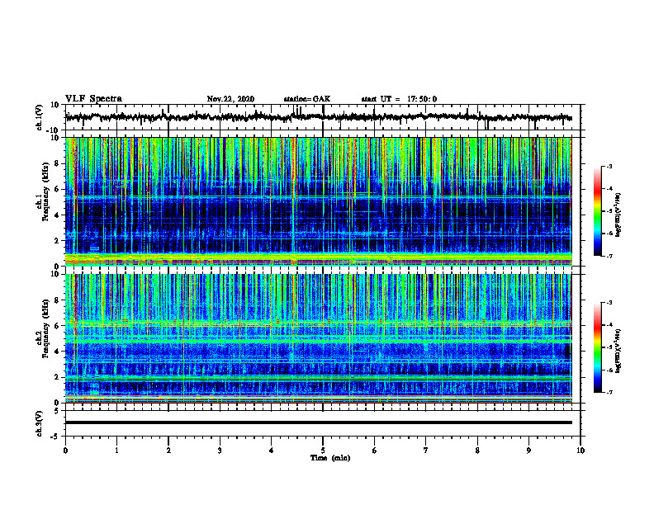Viewport: 654px width, 505px height.
Task: Click the "5" tick on ch.3(V) axis
Action: [x=58, y=411]
